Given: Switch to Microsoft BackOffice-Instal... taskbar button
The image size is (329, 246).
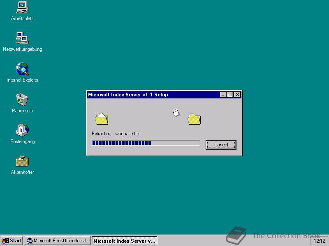Looking at the screenshot, I should tap(58, 241).
